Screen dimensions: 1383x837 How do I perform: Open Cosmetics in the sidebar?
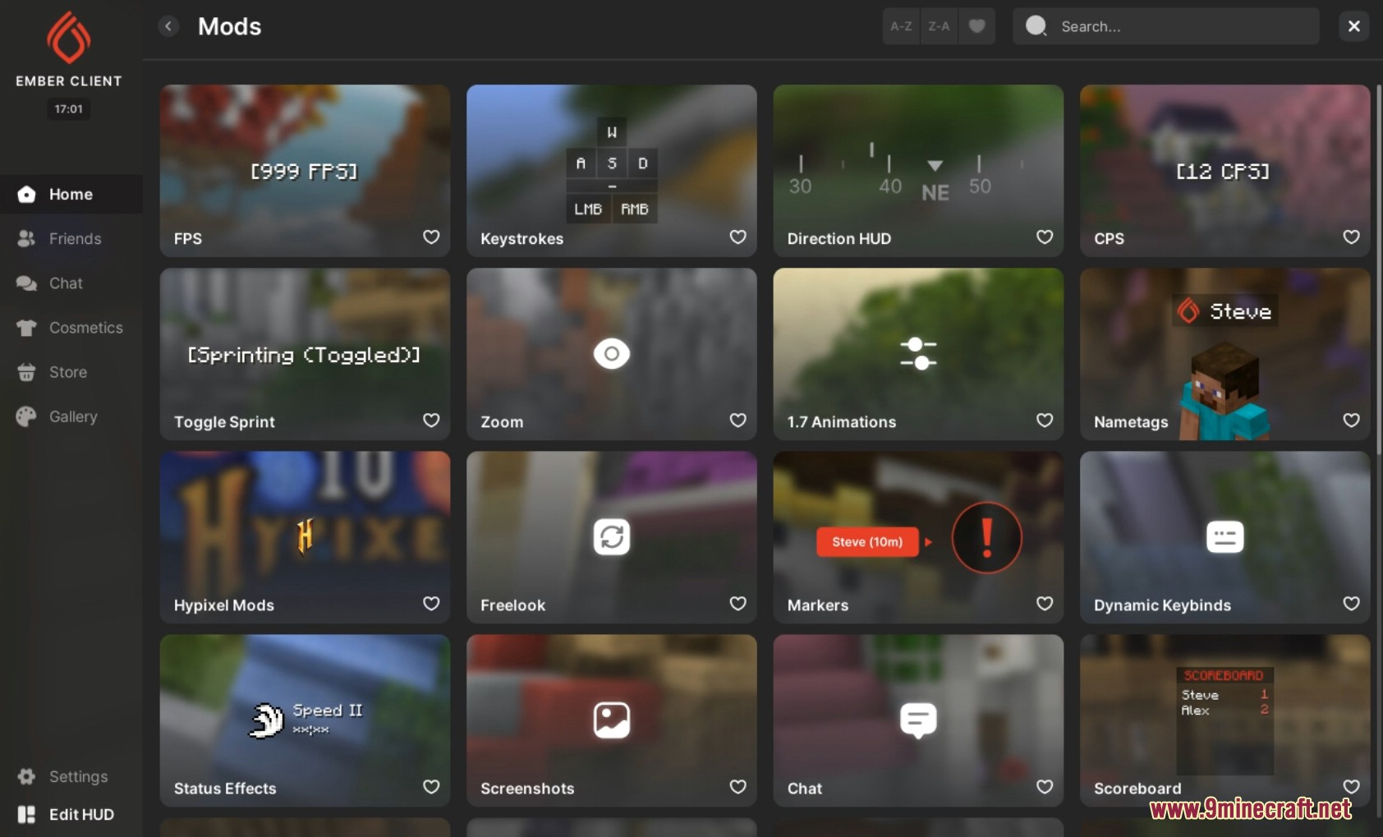71,328
